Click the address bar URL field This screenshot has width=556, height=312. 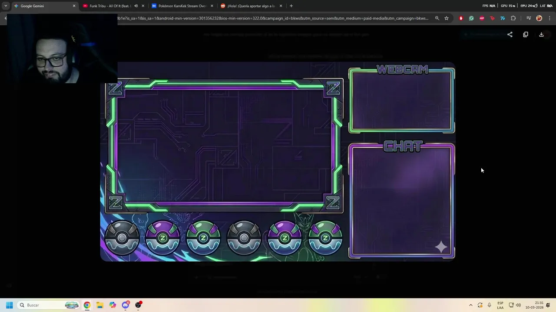click(273, 18)
